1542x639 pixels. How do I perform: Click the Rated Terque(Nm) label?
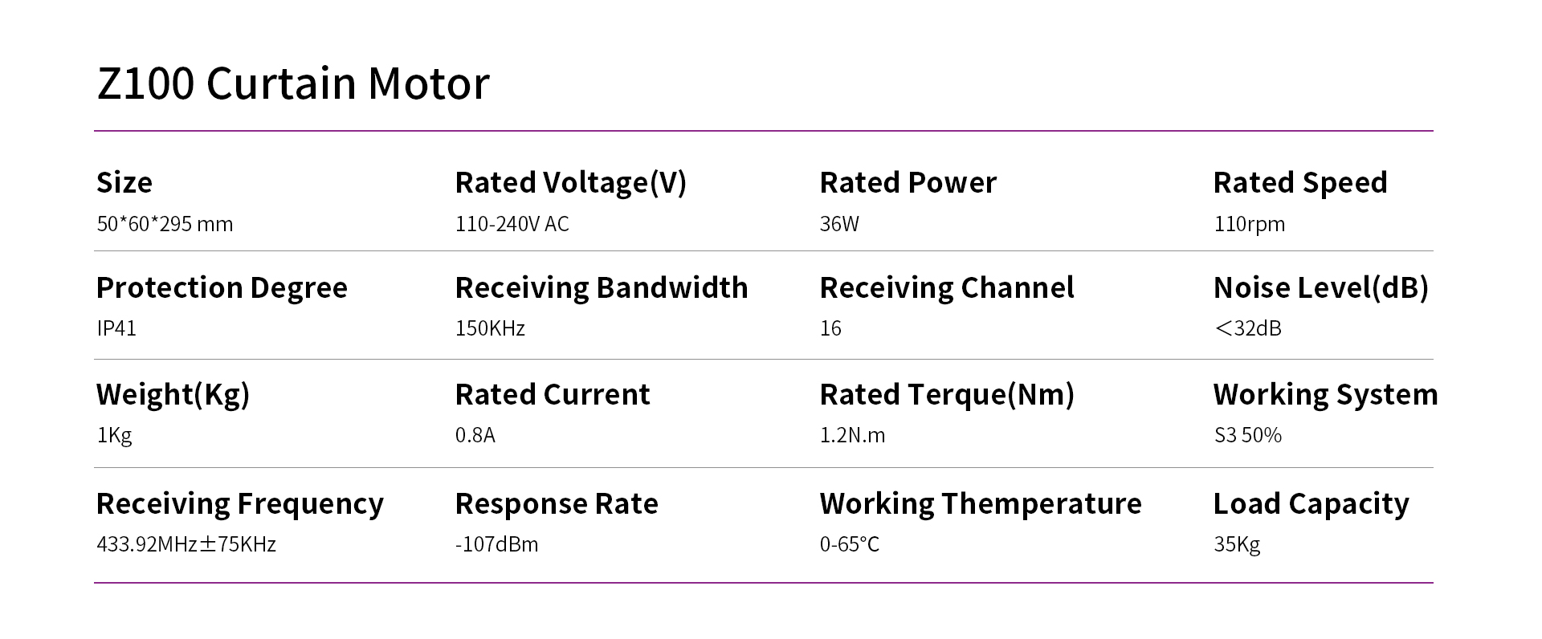pyautogui.click(x=946, y=395)
